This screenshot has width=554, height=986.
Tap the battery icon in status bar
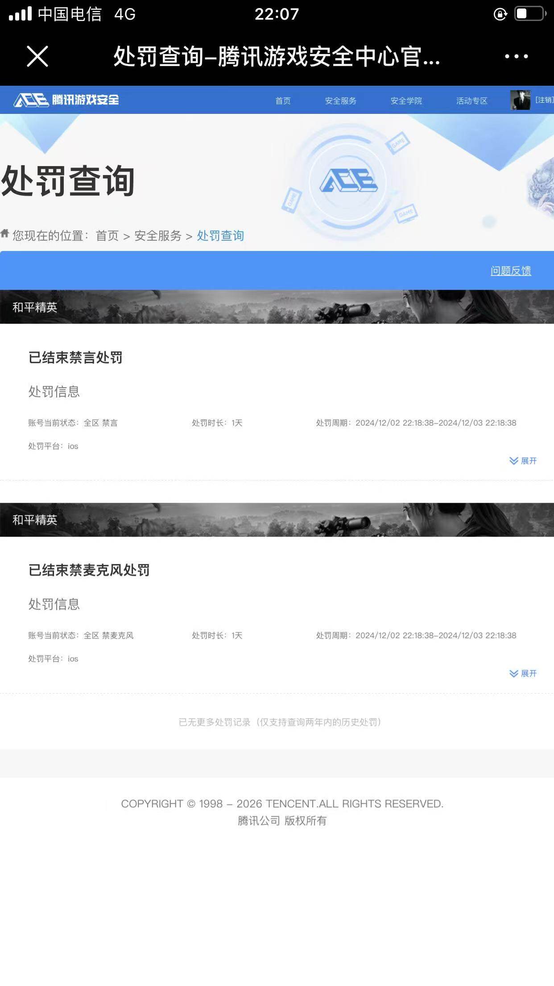(x=530, y=14)
